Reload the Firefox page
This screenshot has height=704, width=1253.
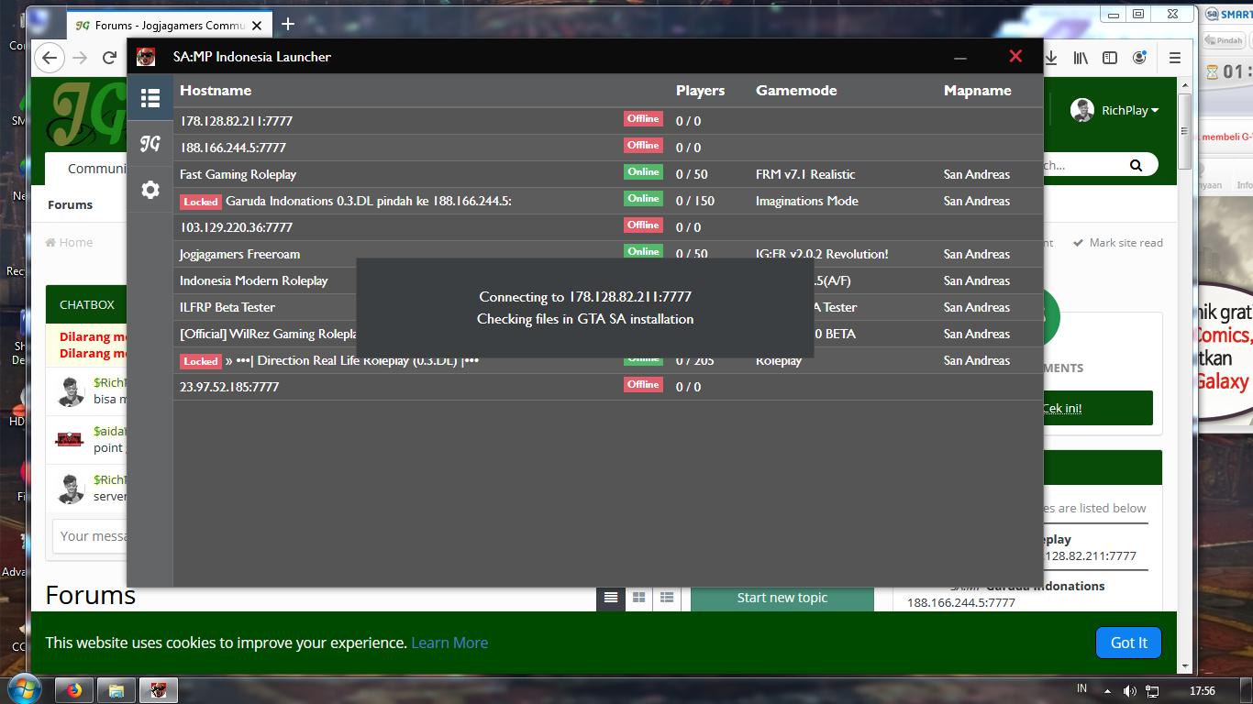point(109,58)
